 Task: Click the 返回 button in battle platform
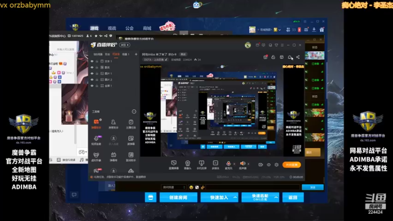[x=293, y=197]
